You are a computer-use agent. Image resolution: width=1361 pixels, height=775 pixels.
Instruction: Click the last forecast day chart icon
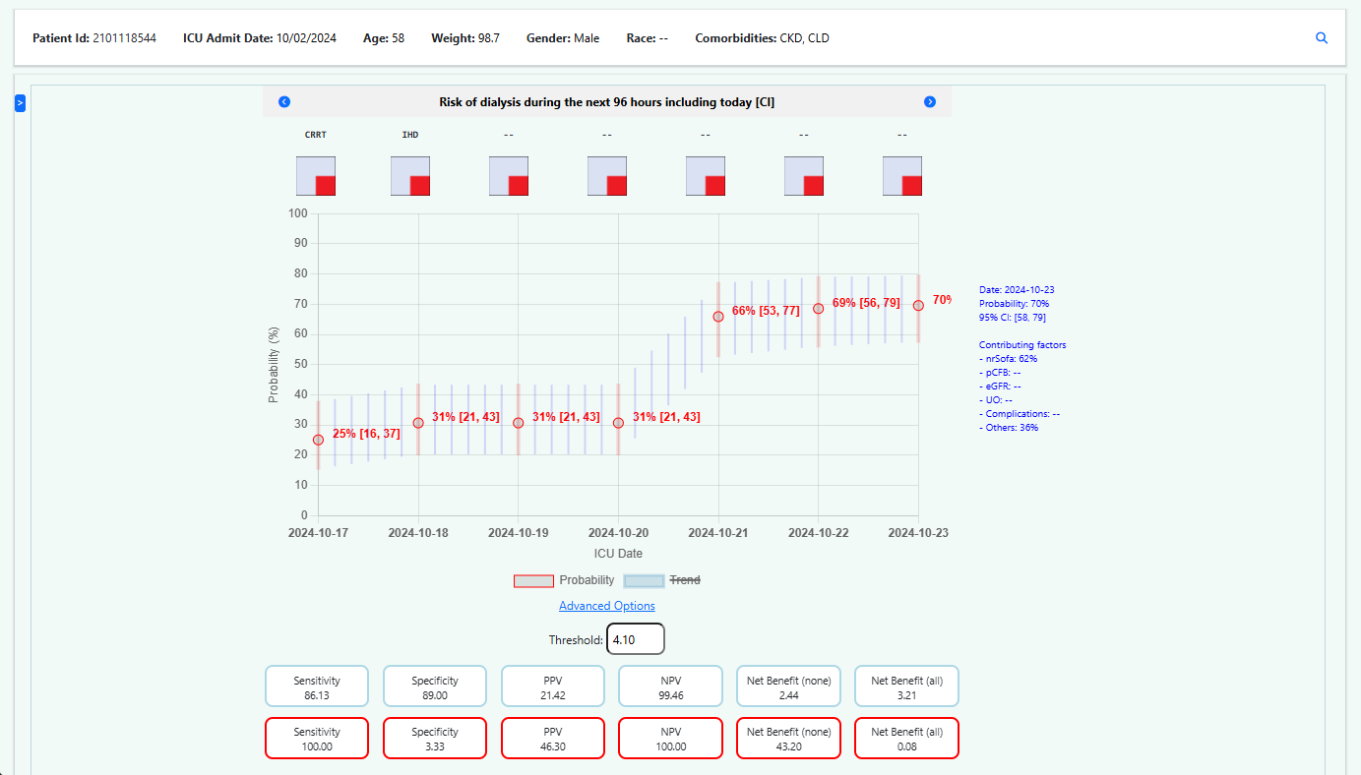[x=901, y=175]
